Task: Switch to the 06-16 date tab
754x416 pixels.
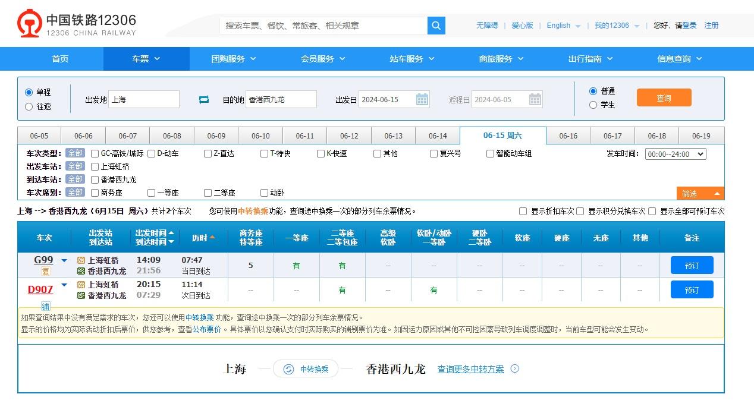Action: [568, 135]
